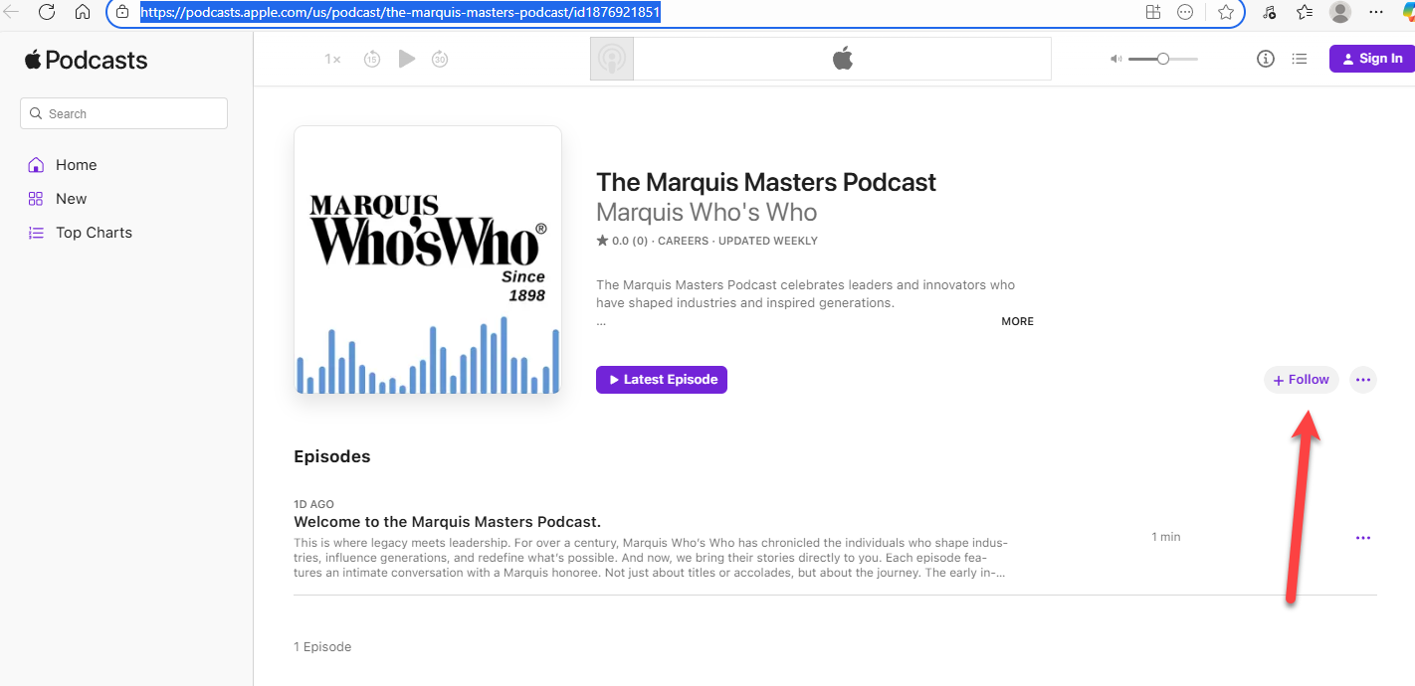1415x686 pixels.
Task: Open podcast more options menu beside Follow
Action: coord(1363,380)
